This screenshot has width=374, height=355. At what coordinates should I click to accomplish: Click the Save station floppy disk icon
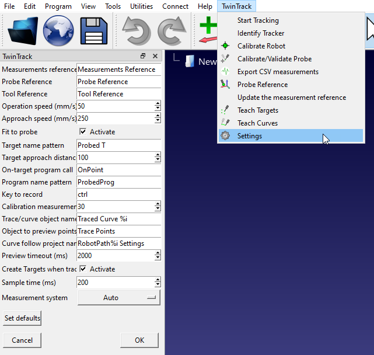95,30
